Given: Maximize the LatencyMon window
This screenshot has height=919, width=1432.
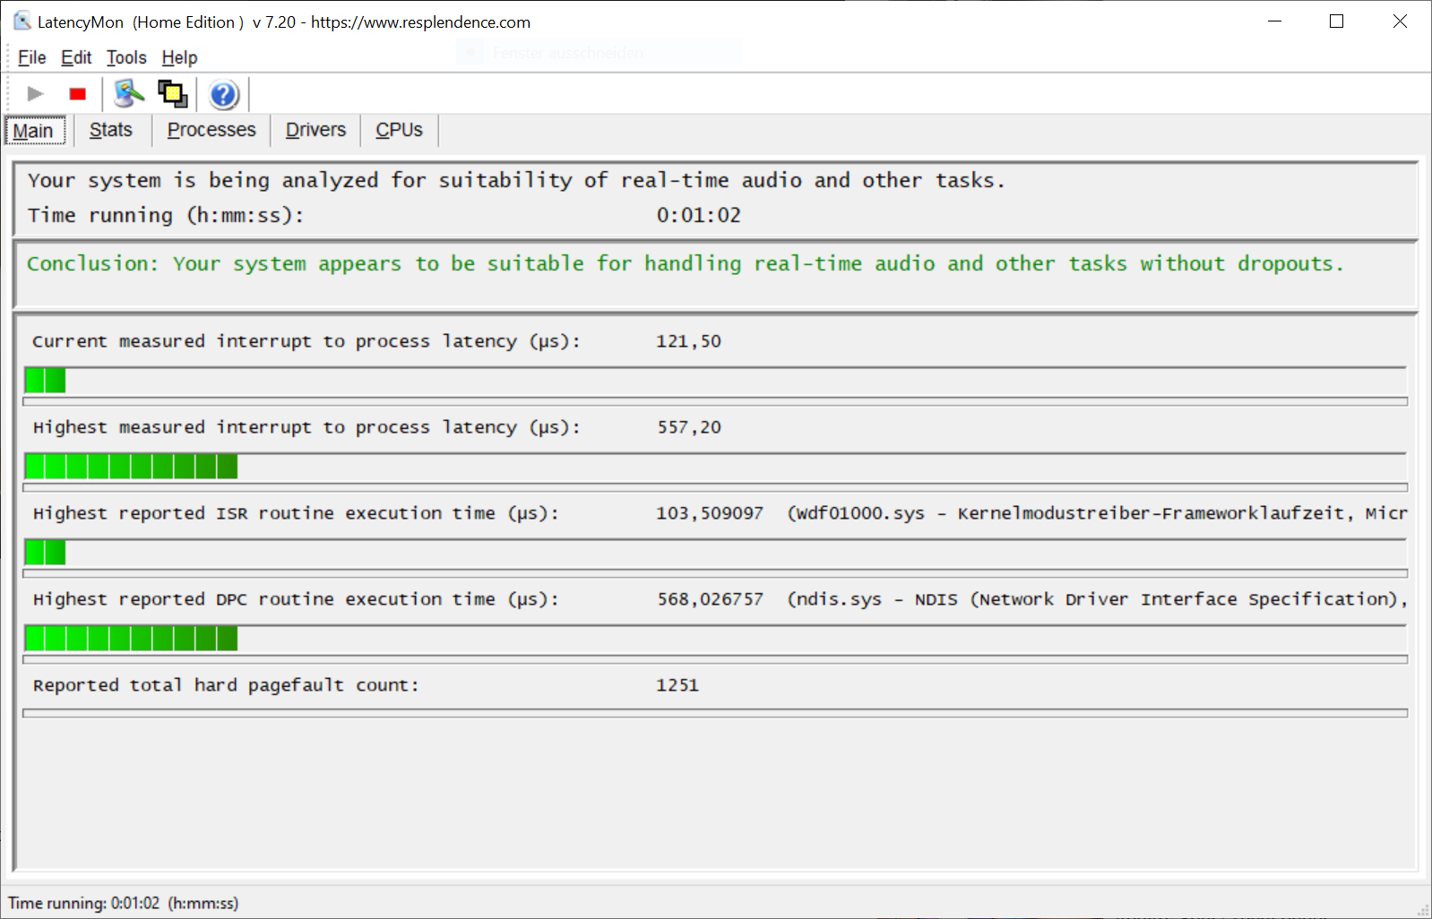Looking at the screenshot, I should (1336, 21).
